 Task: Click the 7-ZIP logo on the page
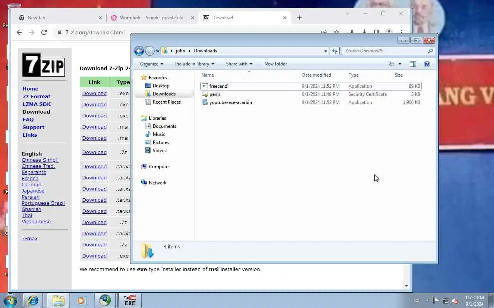coord(44,64)
